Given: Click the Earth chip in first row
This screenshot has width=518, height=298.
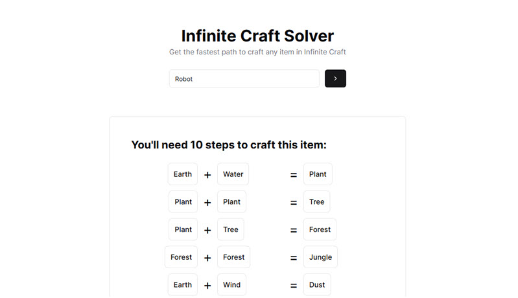Looking at the screenshot, I should click(x=182, y=174).
